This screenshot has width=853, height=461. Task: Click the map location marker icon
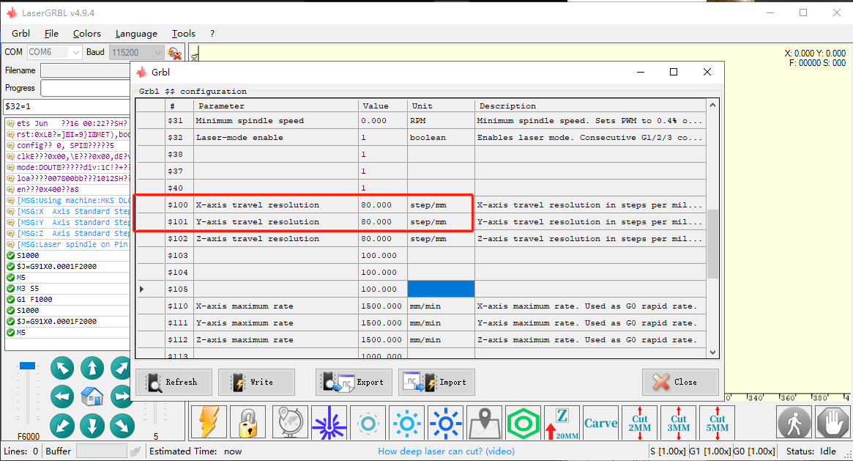[x=484, y=423]
